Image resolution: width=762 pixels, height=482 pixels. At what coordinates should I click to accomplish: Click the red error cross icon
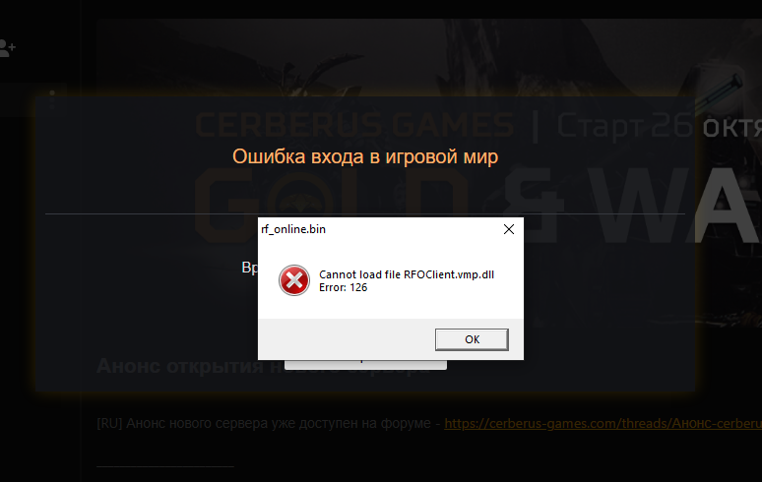(x=294, y=280)
